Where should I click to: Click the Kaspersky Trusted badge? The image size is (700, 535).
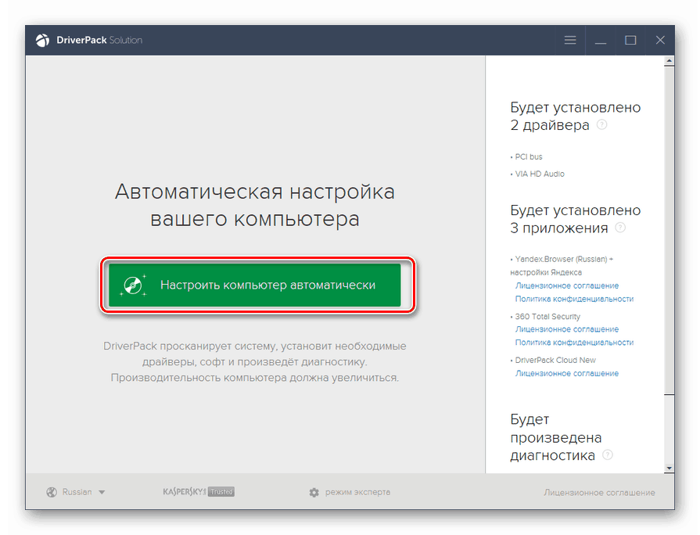click(x=199, y=492)
